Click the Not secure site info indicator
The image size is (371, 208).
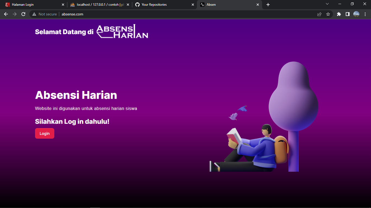[x=45, y=14]
